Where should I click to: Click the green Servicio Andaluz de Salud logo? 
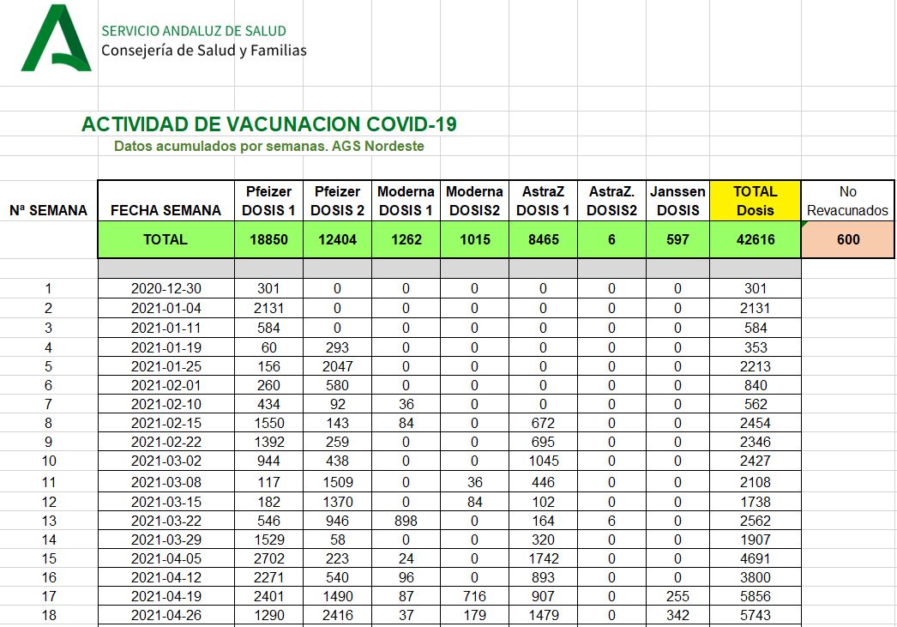coord(56,39)
